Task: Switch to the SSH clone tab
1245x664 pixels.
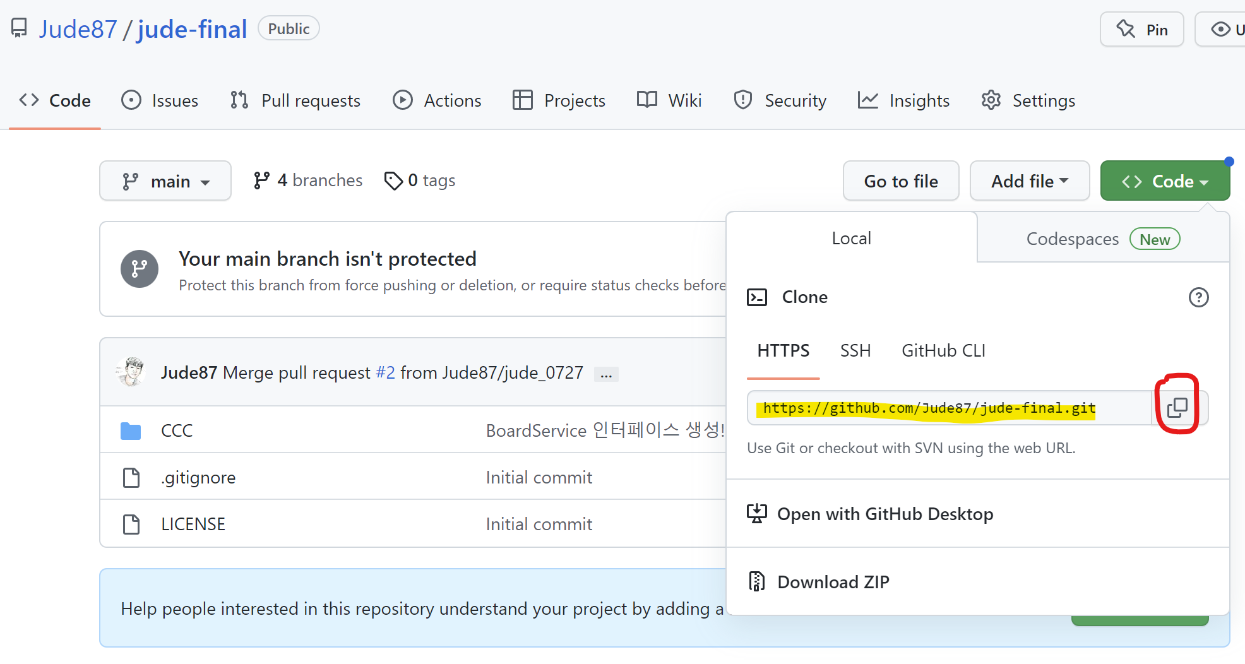Action: point(855,351)
